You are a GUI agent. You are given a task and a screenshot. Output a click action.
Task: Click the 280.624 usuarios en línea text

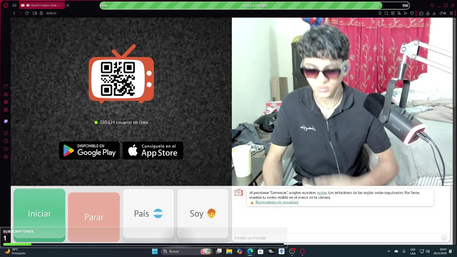point(124,122)
